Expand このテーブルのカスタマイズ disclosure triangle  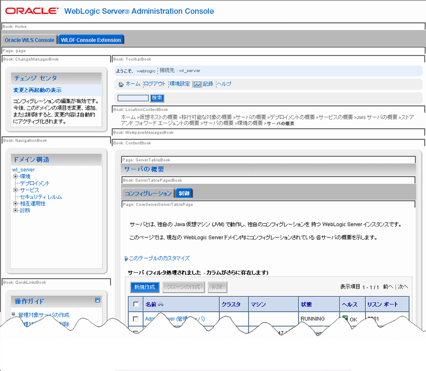click(x=126, y=258)
